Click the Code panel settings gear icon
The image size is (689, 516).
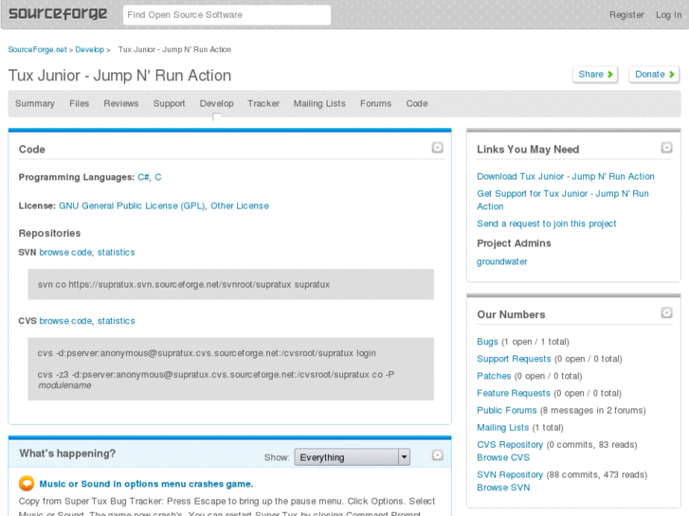[x=437, y=148]
